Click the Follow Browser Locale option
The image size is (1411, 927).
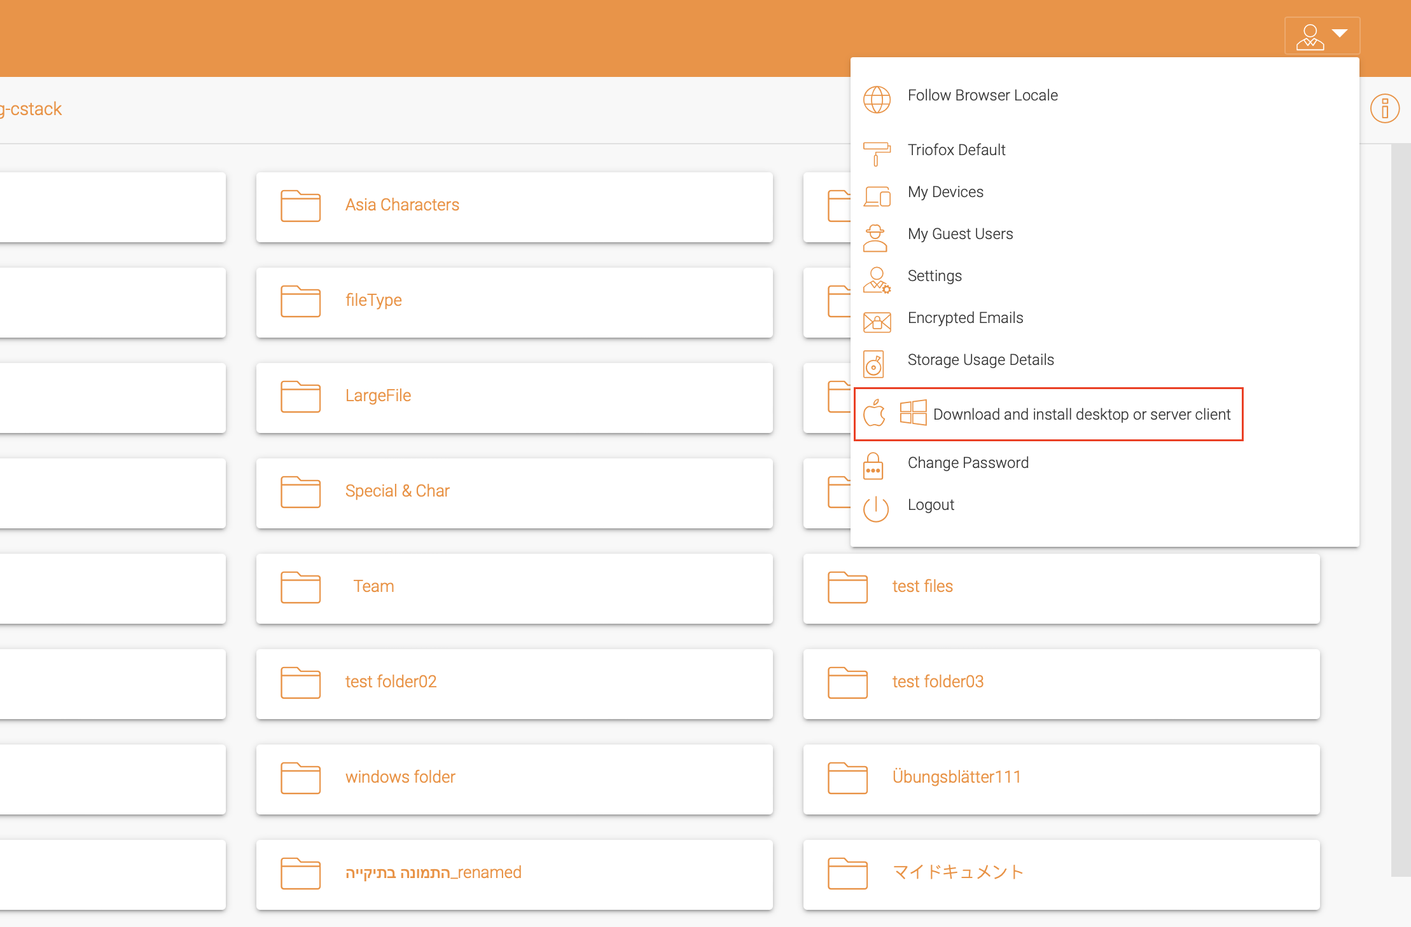[982, 95]
